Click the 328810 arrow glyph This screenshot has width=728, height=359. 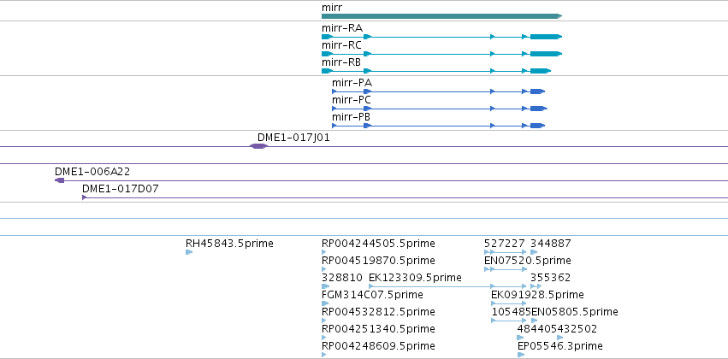[325, 286]
